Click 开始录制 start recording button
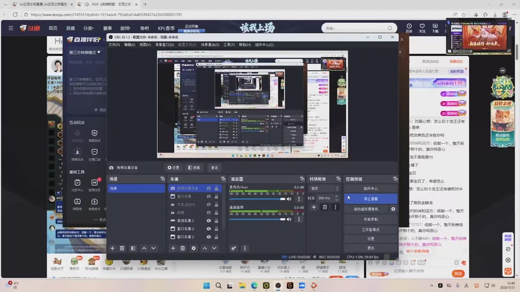This screenshot has height=292, width=520. click(370, 219)
